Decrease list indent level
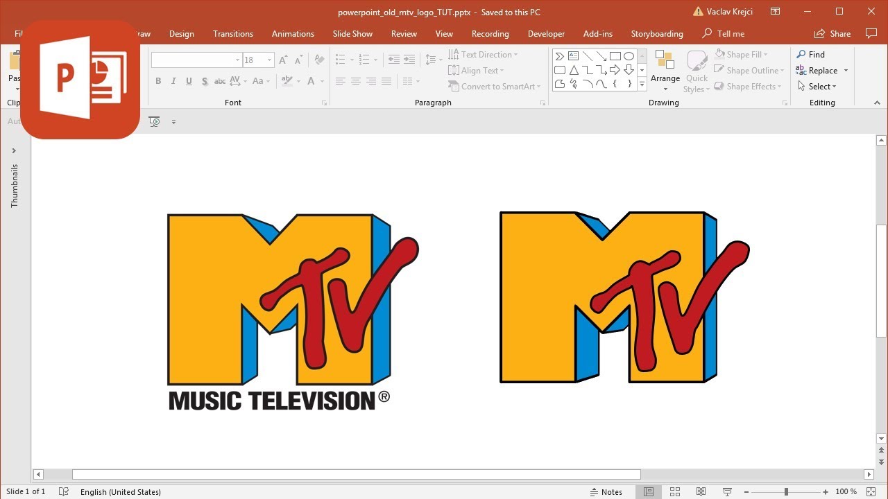 click(393, 60)
